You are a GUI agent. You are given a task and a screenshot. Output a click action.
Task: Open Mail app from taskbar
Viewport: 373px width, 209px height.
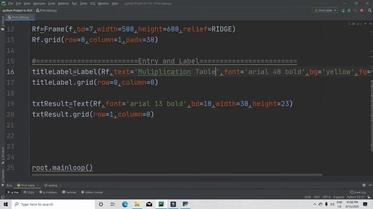point(149,204)
